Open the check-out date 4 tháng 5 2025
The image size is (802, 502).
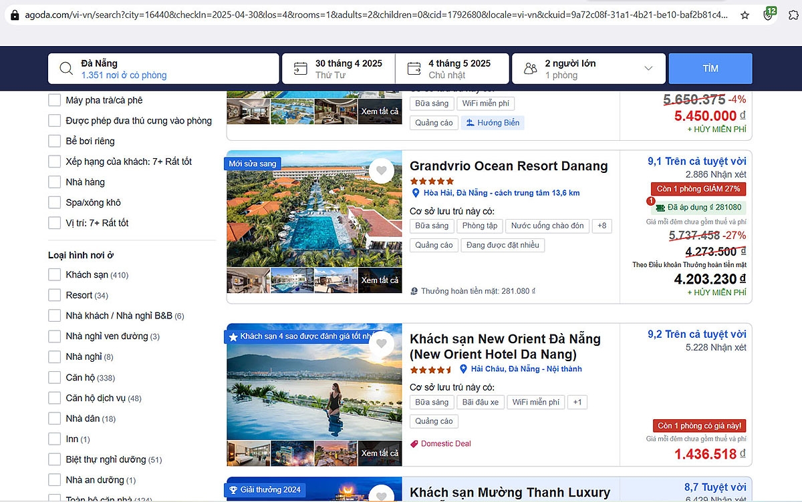coord(452,69)
